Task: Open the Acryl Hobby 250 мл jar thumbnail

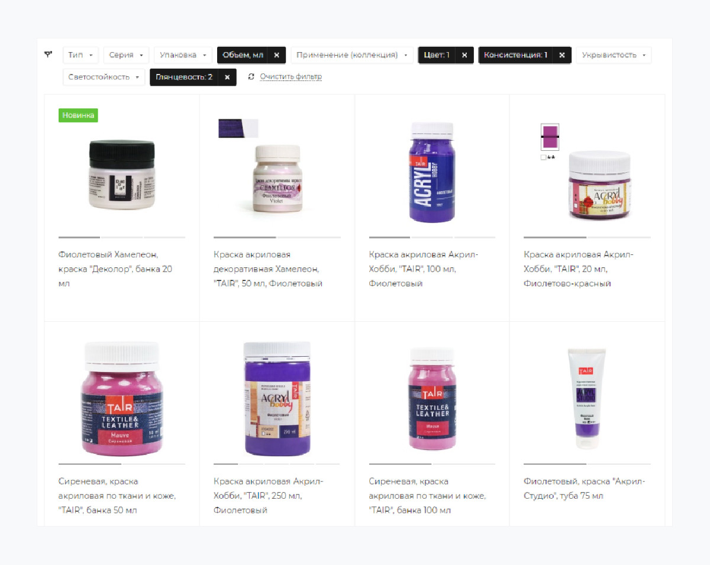Action: point(277,399)
